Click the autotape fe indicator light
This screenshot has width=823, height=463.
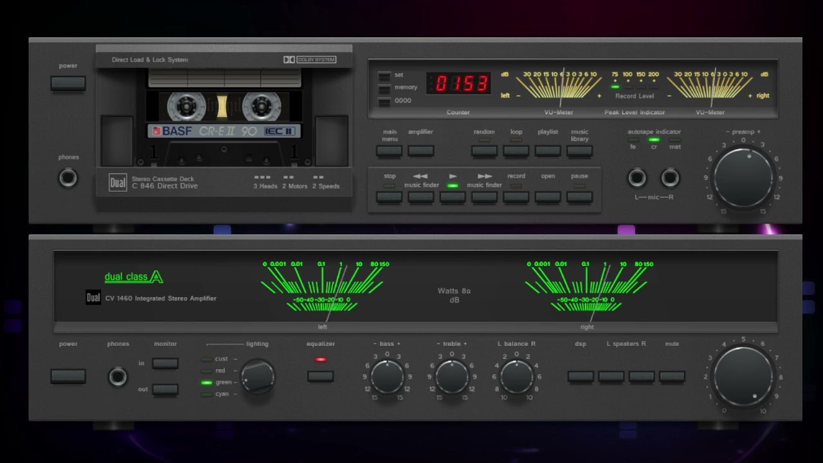[x=633, y=140]
